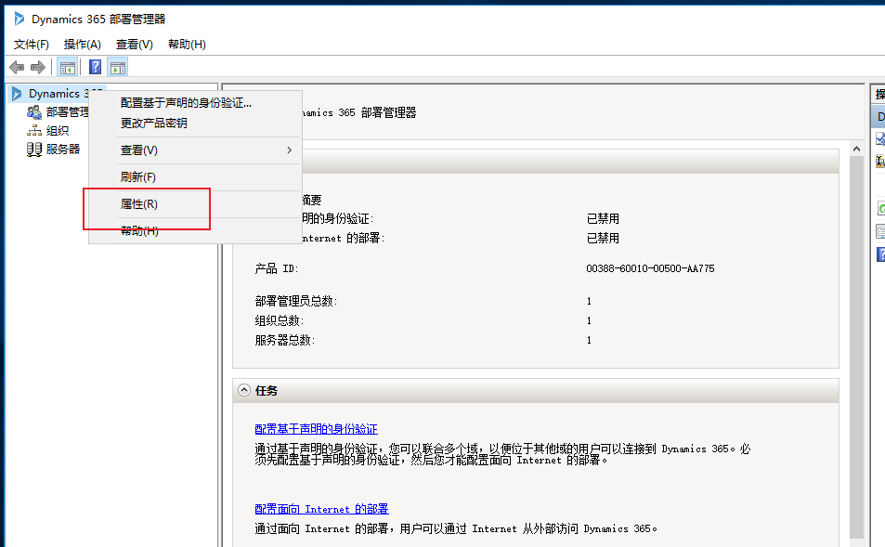Screen dimensions: 885x547
Task: Toggle the console tree pane toolbar icon
Action: (x=67, y=68)
